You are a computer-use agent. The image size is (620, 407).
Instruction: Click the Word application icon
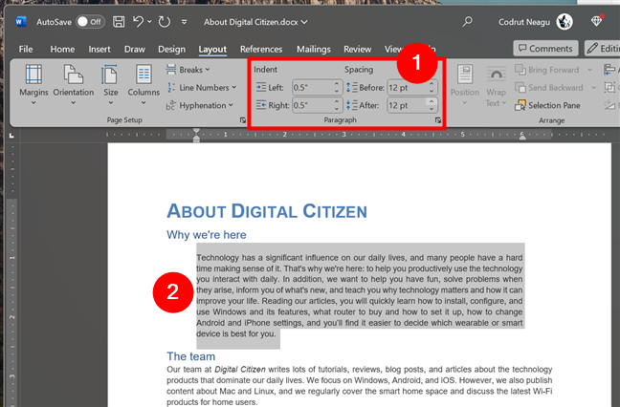[20, 22]
